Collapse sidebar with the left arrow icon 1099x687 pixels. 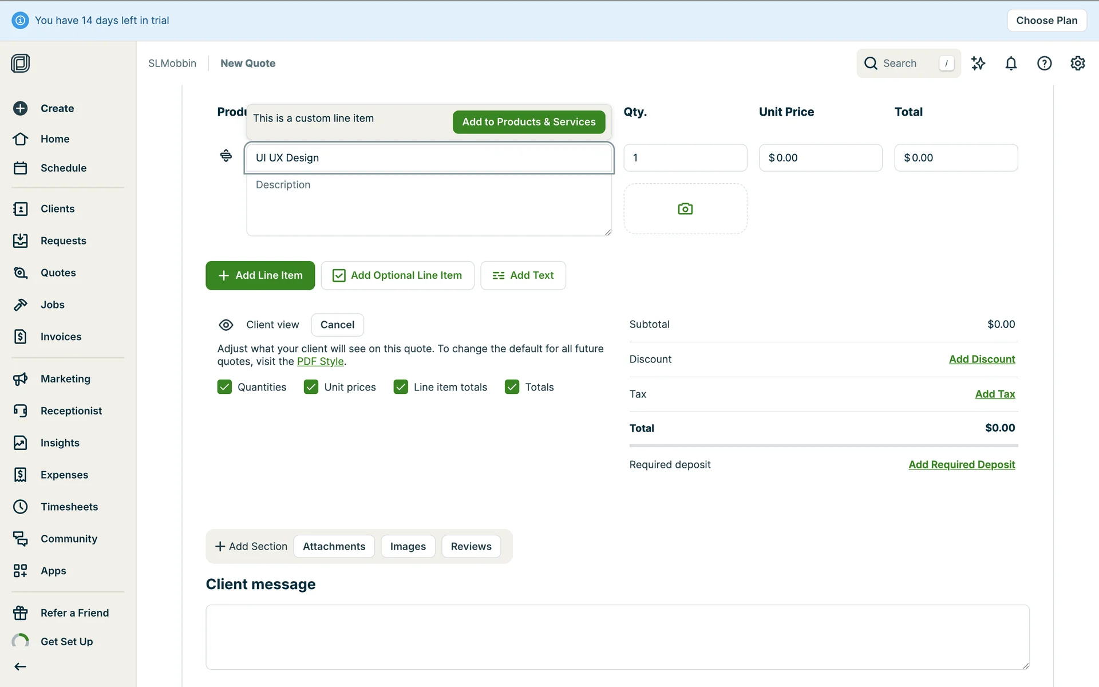[x=21, y=666]
